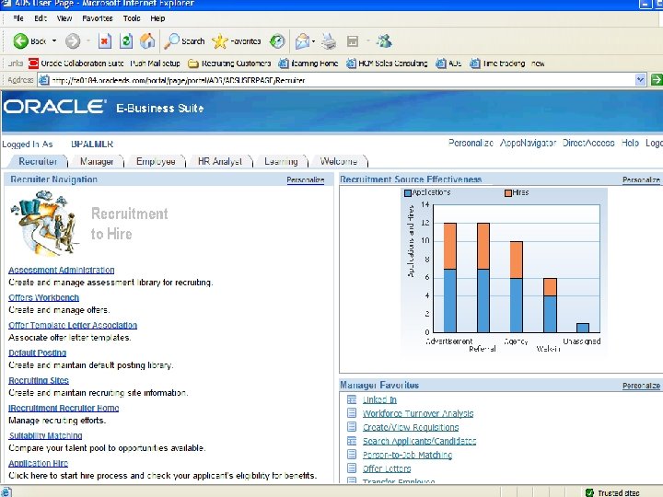Image resolution: width=663 pixels, height=497 pixels.
Task: Click the icon beside Workforce Turnover Analysis
Action: (x=352, y=413)
